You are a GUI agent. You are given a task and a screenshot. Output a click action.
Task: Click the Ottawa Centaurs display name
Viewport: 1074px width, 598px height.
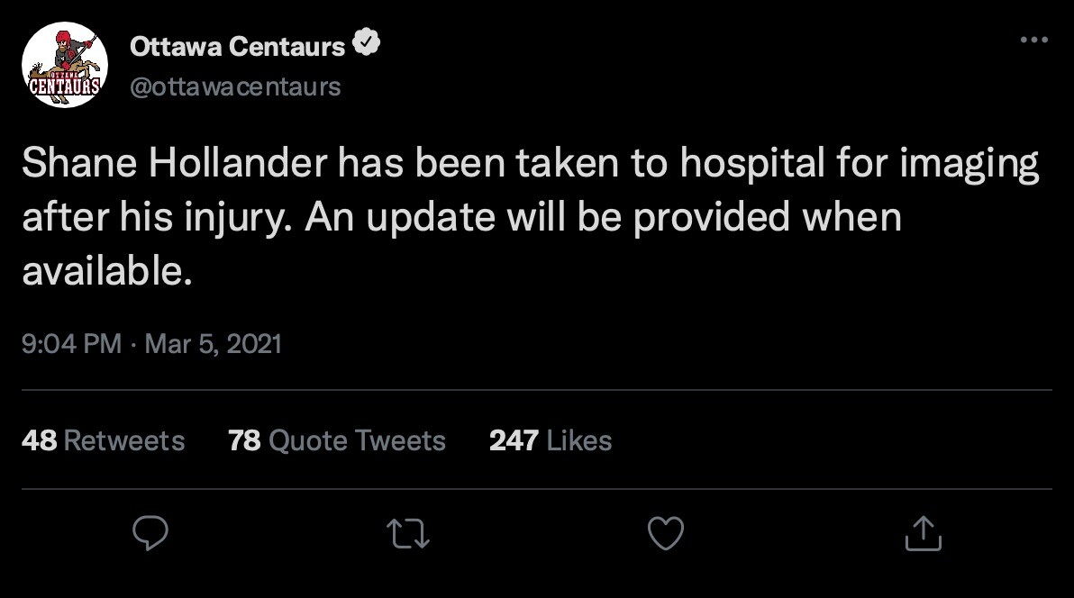click(238, 46)
